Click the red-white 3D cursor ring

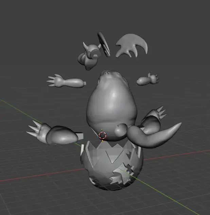(103, 135)
